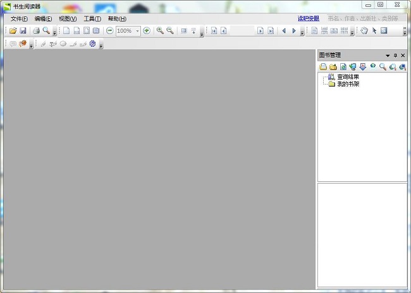Click the orange comment annotation icon
Image resolution: width=411 pixels, height=293 pixels.
(x=23, y=44)
